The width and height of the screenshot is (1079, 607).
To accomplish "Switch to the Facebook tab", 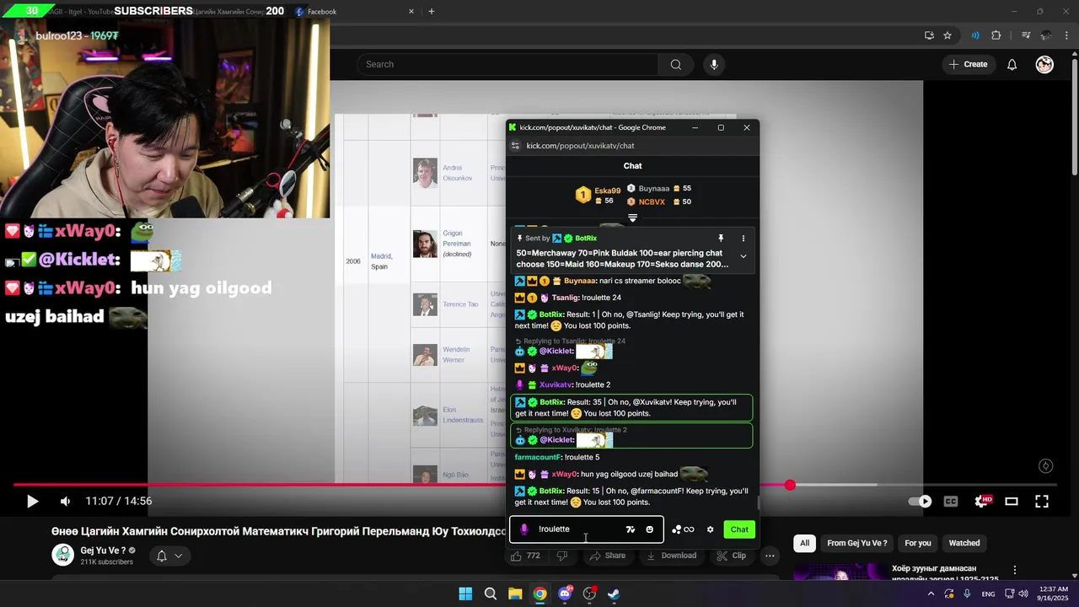I will 353,12.
